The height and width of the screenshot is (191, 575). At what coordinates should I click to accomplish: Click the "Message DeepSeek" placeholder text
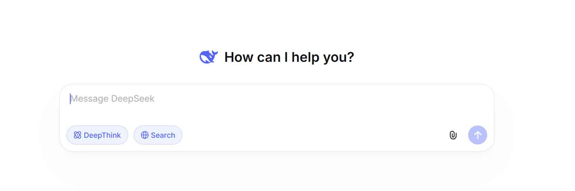click(x=112, y=99)
